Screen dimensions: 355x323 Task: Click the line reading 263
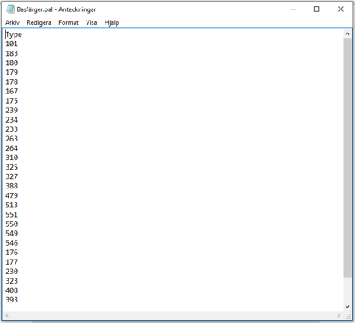point(11,139)
